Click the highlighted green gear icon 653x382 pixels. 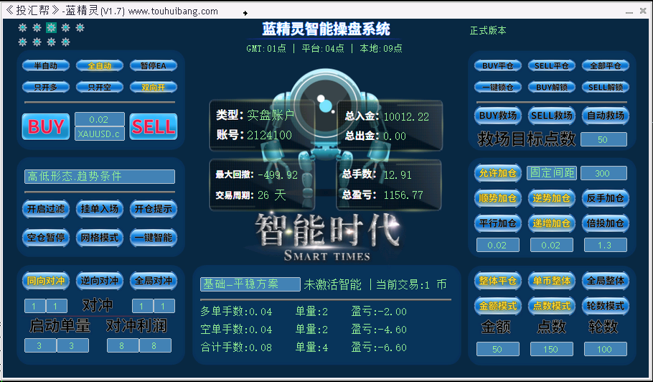coord(51,28)
